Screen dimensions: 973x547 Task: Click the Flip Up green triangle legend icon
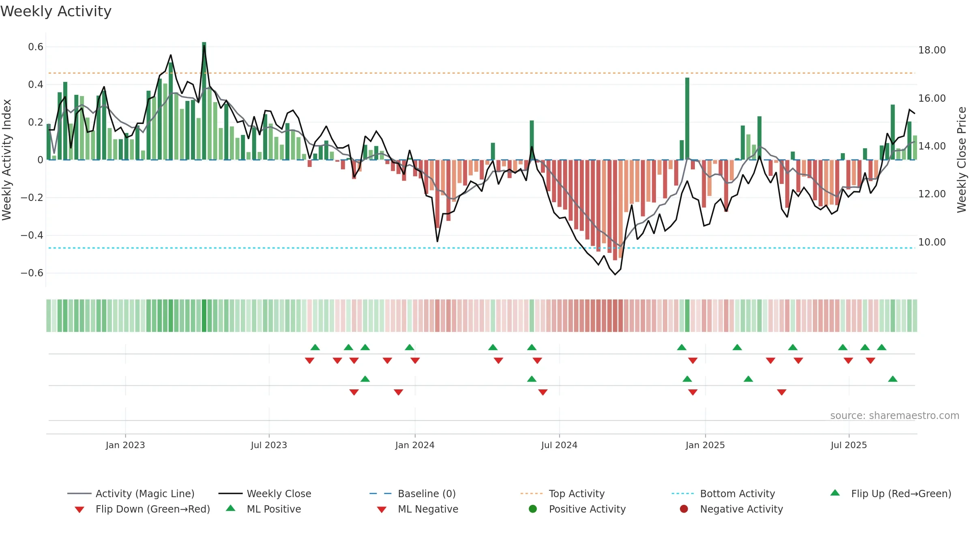[835, 493]
